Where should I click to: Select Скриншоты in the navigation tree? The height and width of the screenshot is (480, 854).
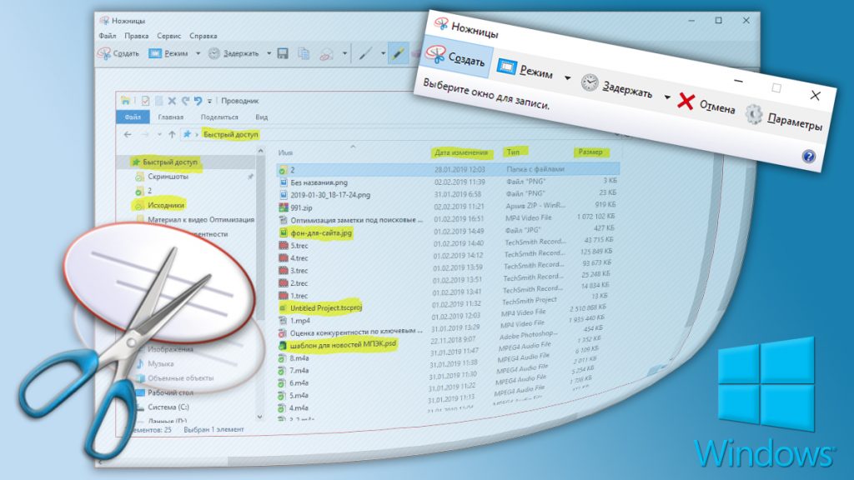coord(168,177)
